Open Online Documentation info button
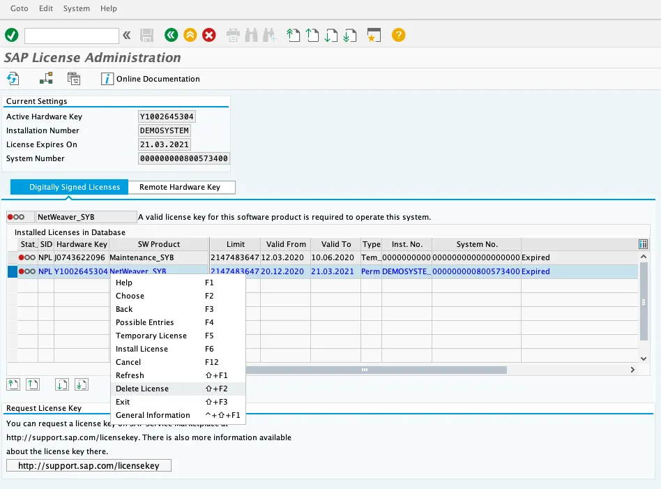This screenshot has height=489, width=661. (151, 79)
